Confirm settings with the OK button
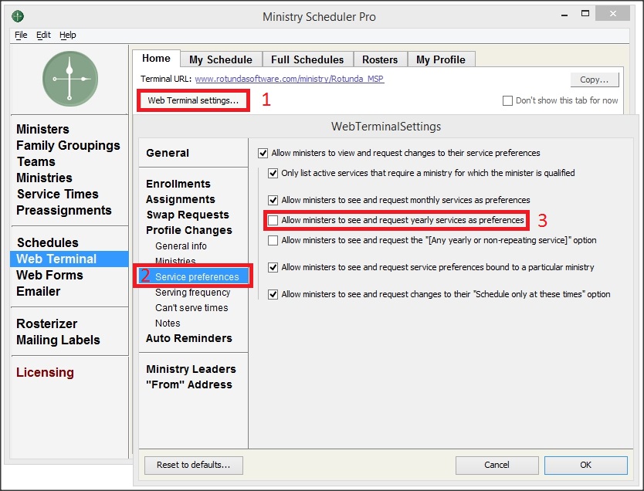The width and height of the screenshot is (644, 491). point(585,465)
